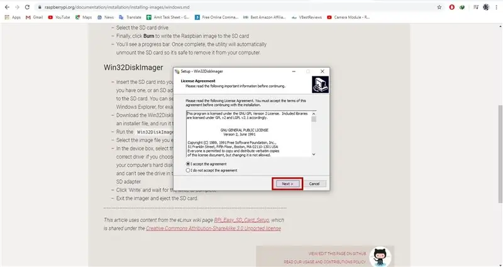Screen dimensions: 503x267
Task: Bookmark this page with the star
Action: [x=439, y=7]
